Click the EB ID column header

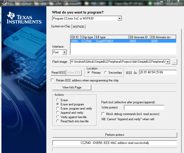75,37
